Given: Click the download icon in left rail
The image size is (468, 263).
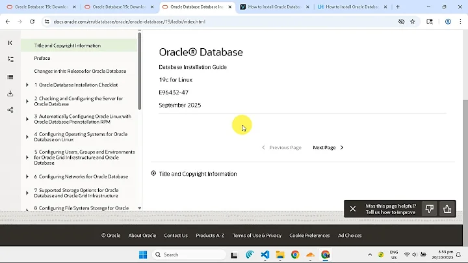Looking at the screenshot, I should (x=10, y=94).
